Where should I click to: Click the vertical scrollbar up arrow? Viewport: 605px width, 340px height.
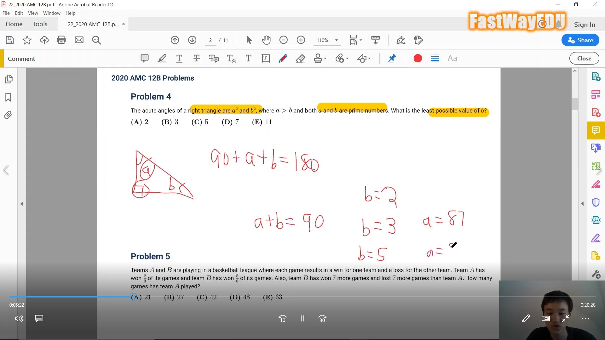[575, 71]
